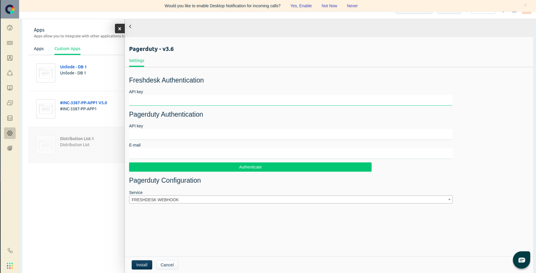Open the Admin gear icon in sidebar
The width and height of the screenshot is (536, 273).
(x=10, y=133)
